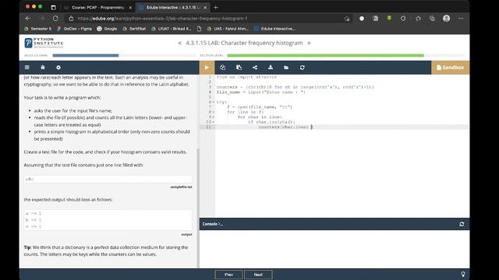The height and width of the screenshot is (280, 499).
Task: Click the green download extension icon
Action: [x=389, y=19]
